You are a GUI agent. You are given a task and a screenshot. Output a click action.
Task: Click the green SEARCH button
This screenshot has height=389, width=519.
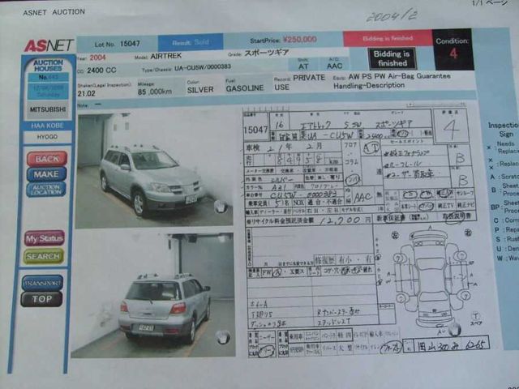[43, 256]
